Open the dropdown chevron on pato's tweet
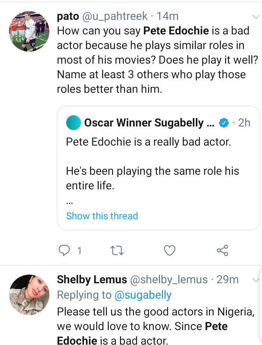 [x=256, y=17]
